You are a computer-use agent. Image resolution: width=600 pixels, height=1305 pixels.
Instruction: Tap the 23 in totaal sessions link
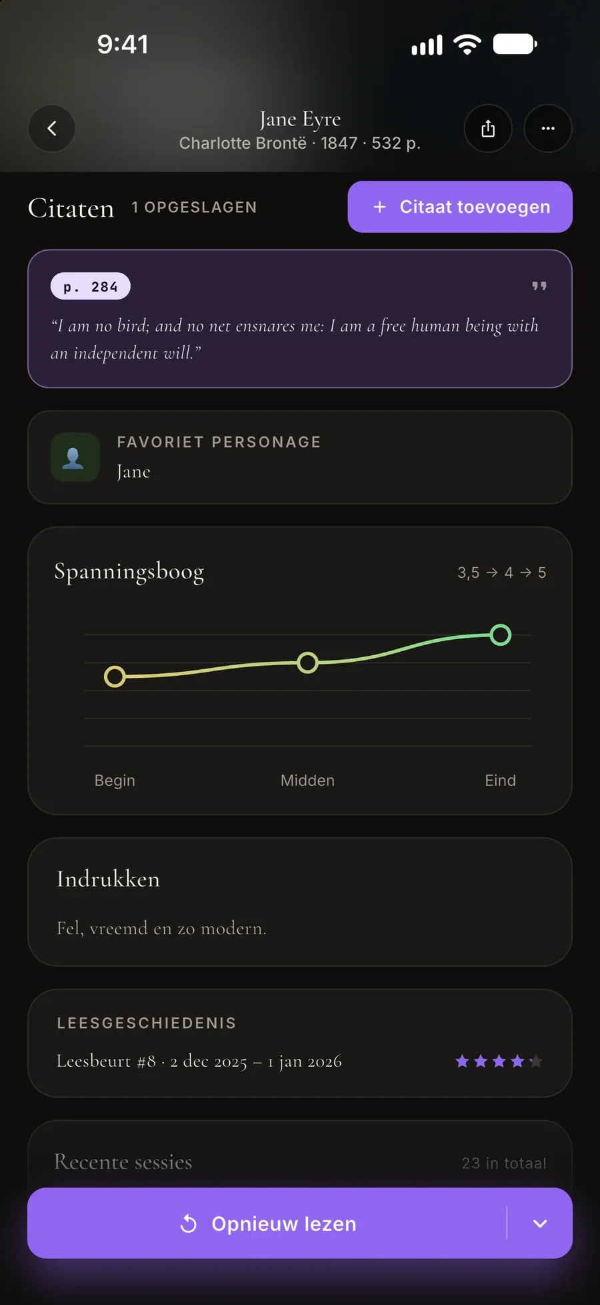point(504,1163)
